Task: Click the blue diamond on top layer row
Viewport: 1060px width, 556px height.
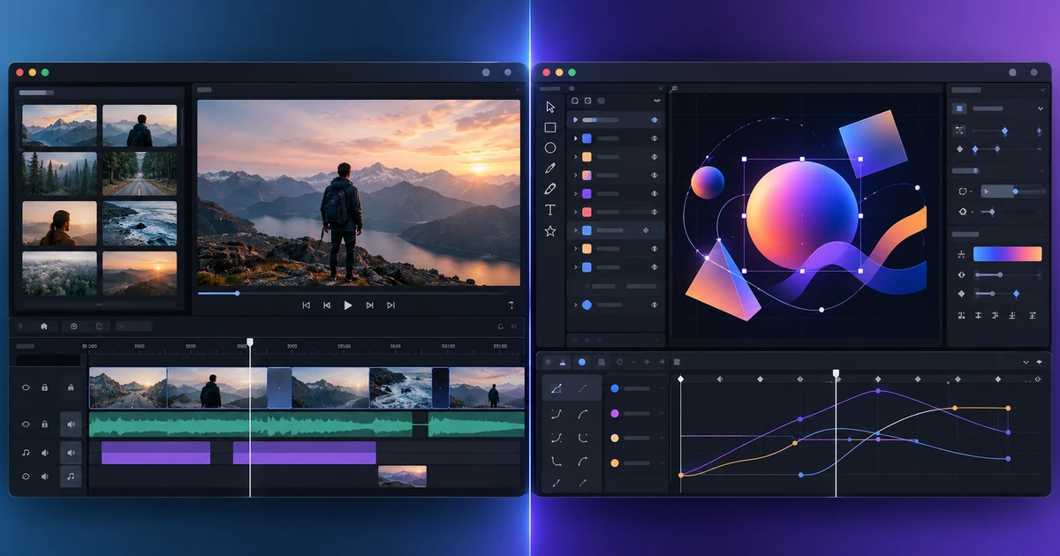Action: coord(655,119)
